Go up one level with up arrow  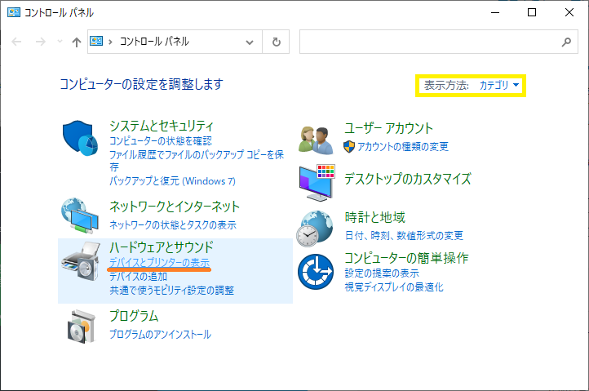[x=76, y=42]
